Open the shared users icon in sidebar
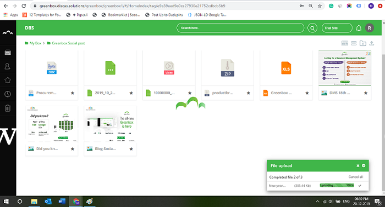385x207 pixels. [8, 66]
